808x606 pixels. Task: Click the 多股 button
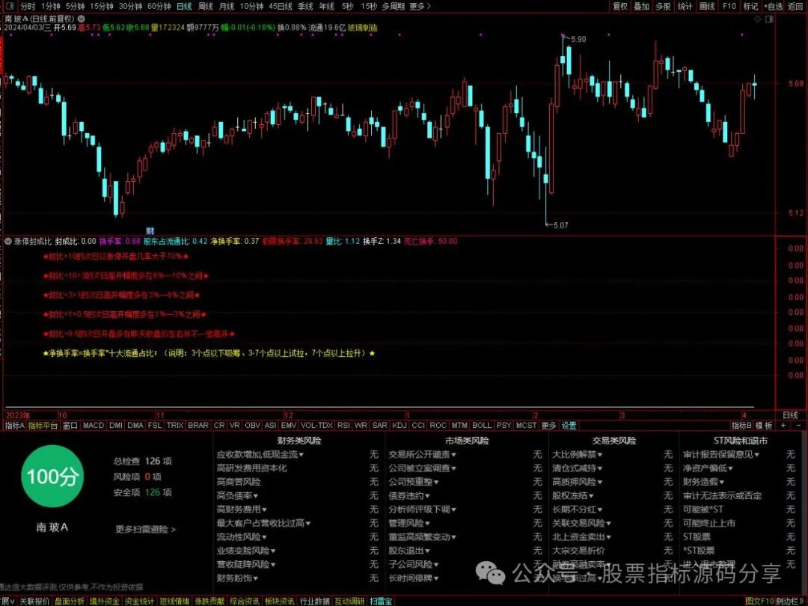click(663, 6)
